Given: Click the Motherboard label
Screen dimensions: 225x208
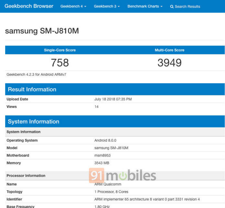Looking at the screenshot, I should click(x=18, y=156).
